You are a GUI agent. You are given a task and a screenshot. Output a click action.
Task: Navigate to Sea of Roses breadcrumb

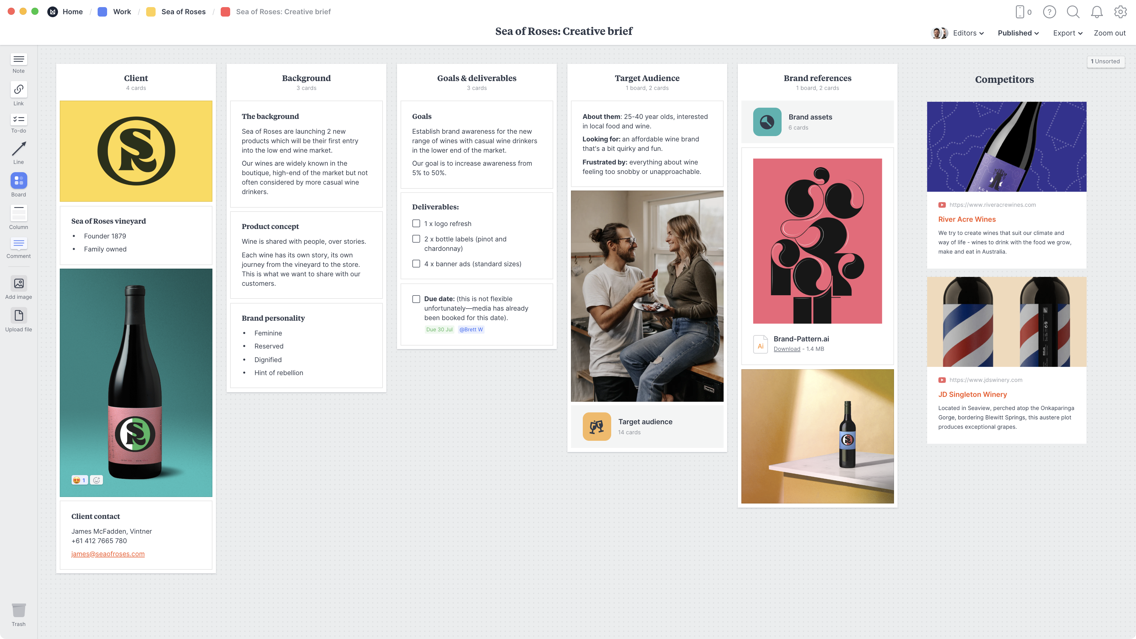pyautogui.click(x=183, y=12)
